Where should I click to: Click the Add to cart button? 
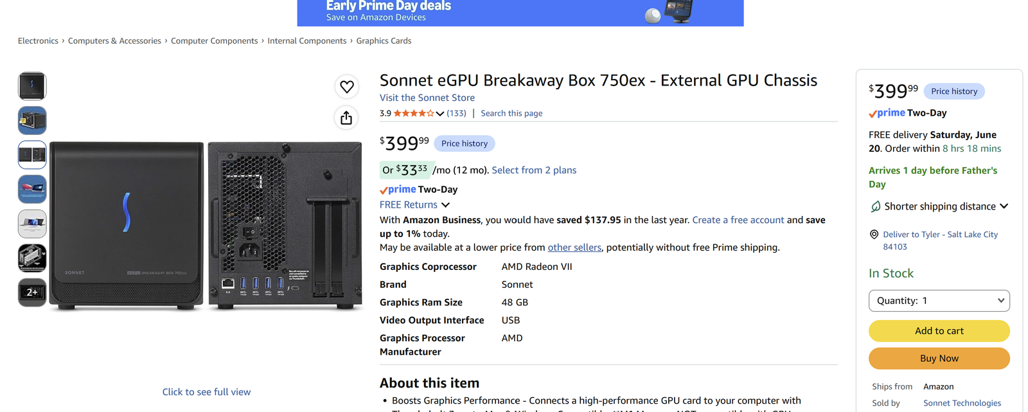tap(939, 331)
